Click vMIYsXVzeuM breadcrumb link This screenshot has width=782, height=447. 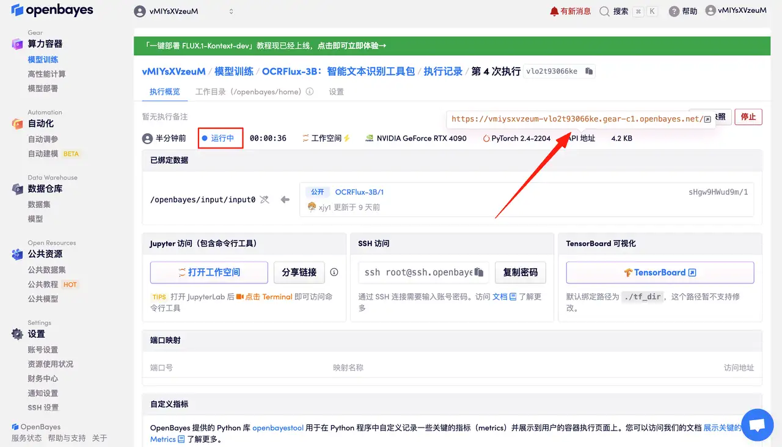tap(174, 71)
